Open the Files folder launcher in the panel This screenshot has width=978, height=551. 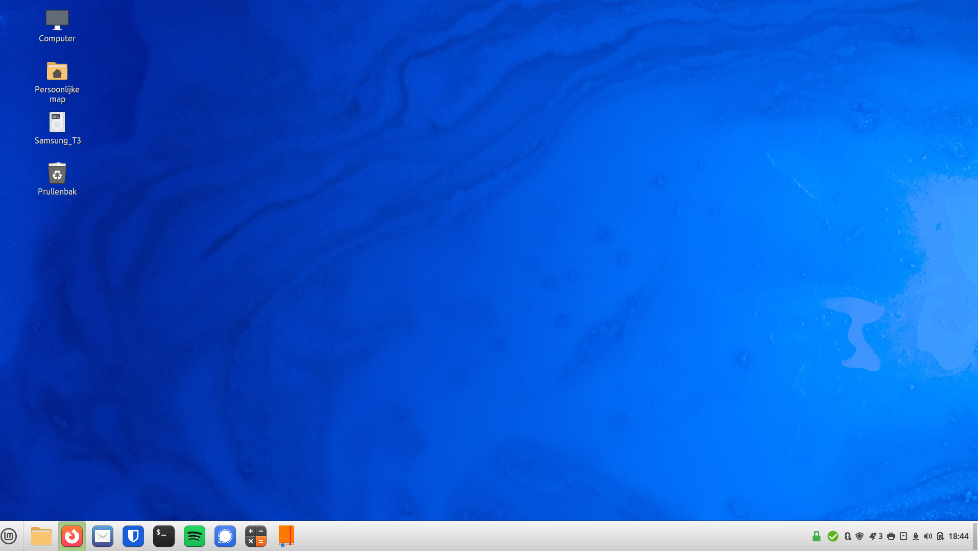[41, 536]
